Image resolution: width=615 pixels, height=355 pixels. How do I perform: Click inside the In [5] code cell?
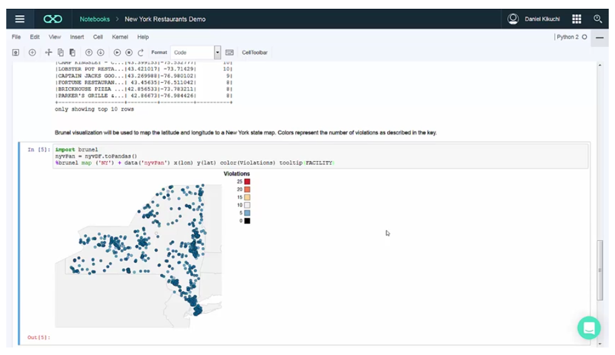pyautogui.click(x=321, y=156)
